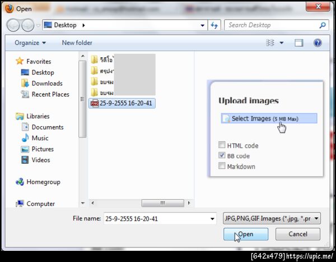Click the Back navigation arrow button
336x262 pixels.
pos(13,25)
